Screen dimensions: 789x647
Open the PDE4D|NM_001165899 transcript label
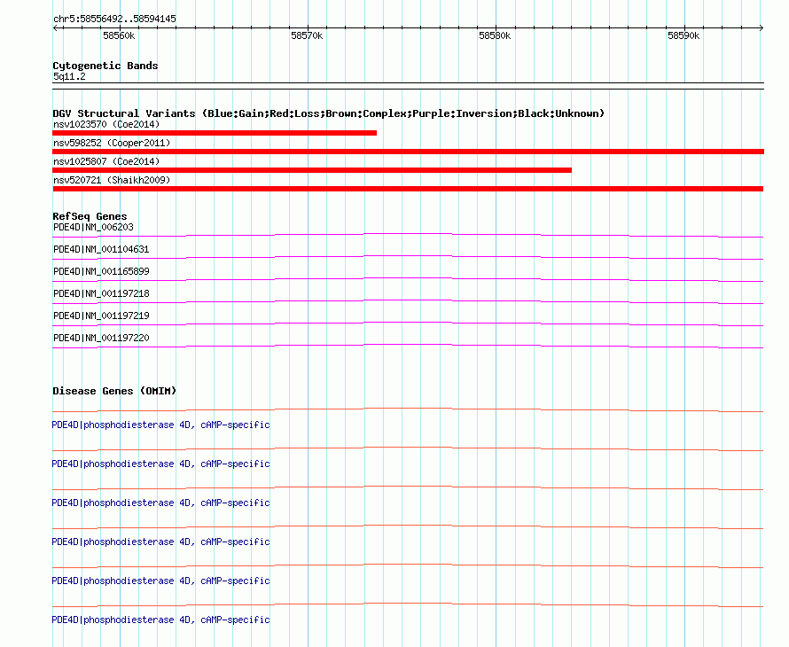[101, 272]
